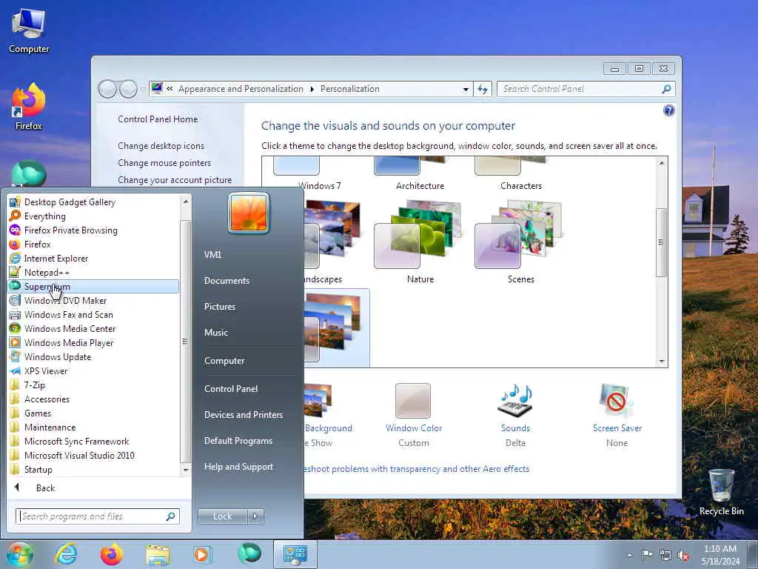Click Change your account picture link
The width and height of the screenshot is (758, 569).
click(x=175, y=179)
